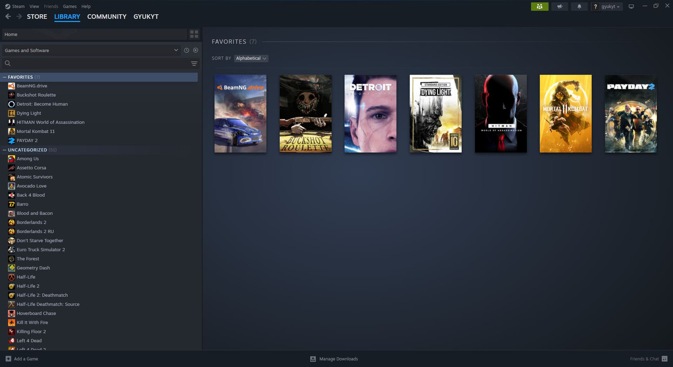The height and width of the screenshot is (367, 673).
Task: Open the GYUKYT profile tab
Action: pos(146,17)
